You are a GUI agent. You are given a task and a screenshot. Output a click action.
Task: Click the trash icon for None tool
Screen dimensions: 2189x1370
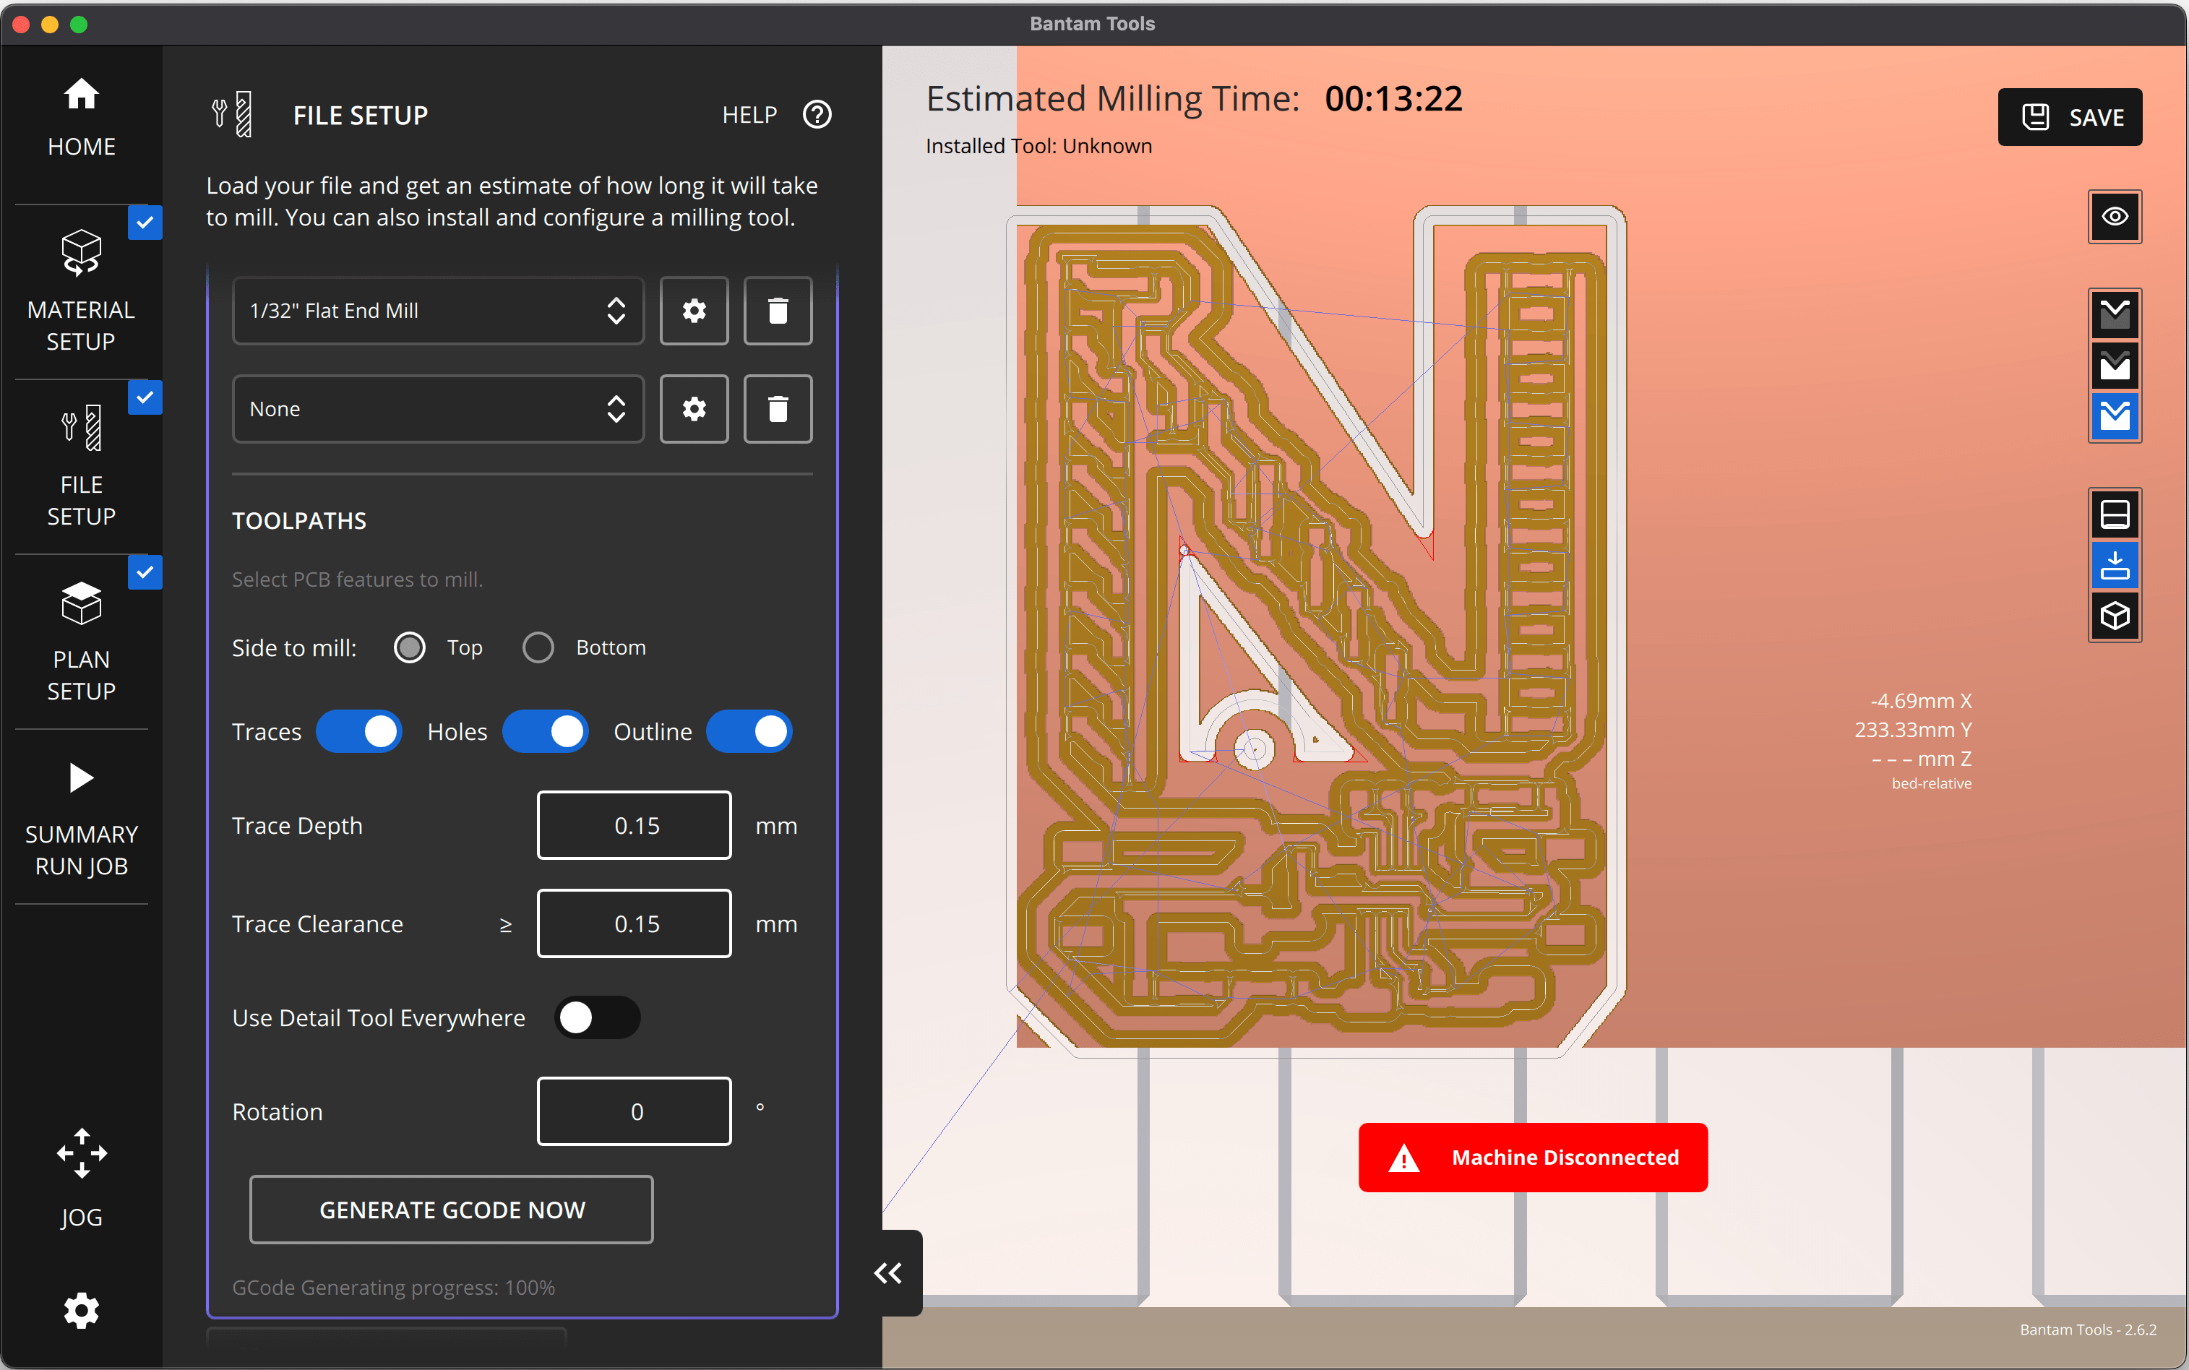[x=778, y=409]
